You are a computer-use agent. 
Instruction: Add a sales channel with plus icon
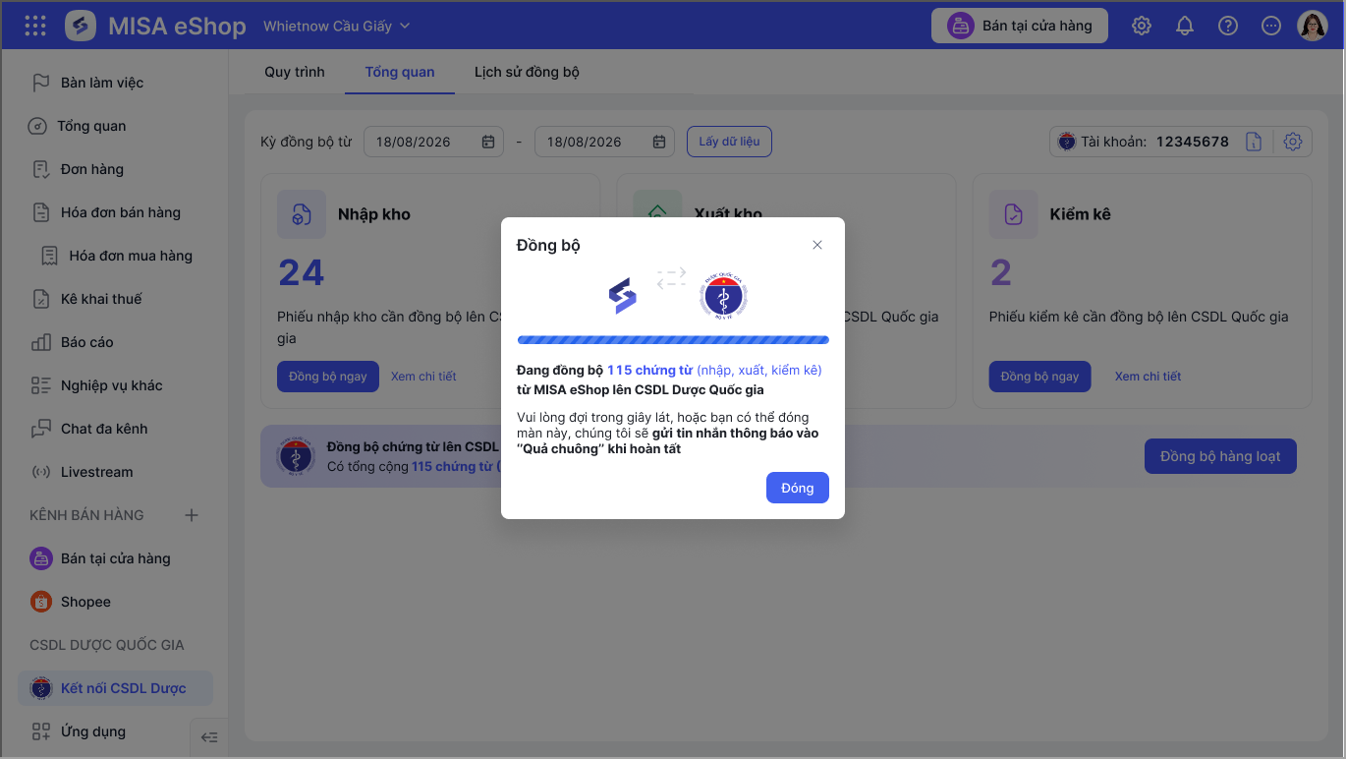pos(192,515)
